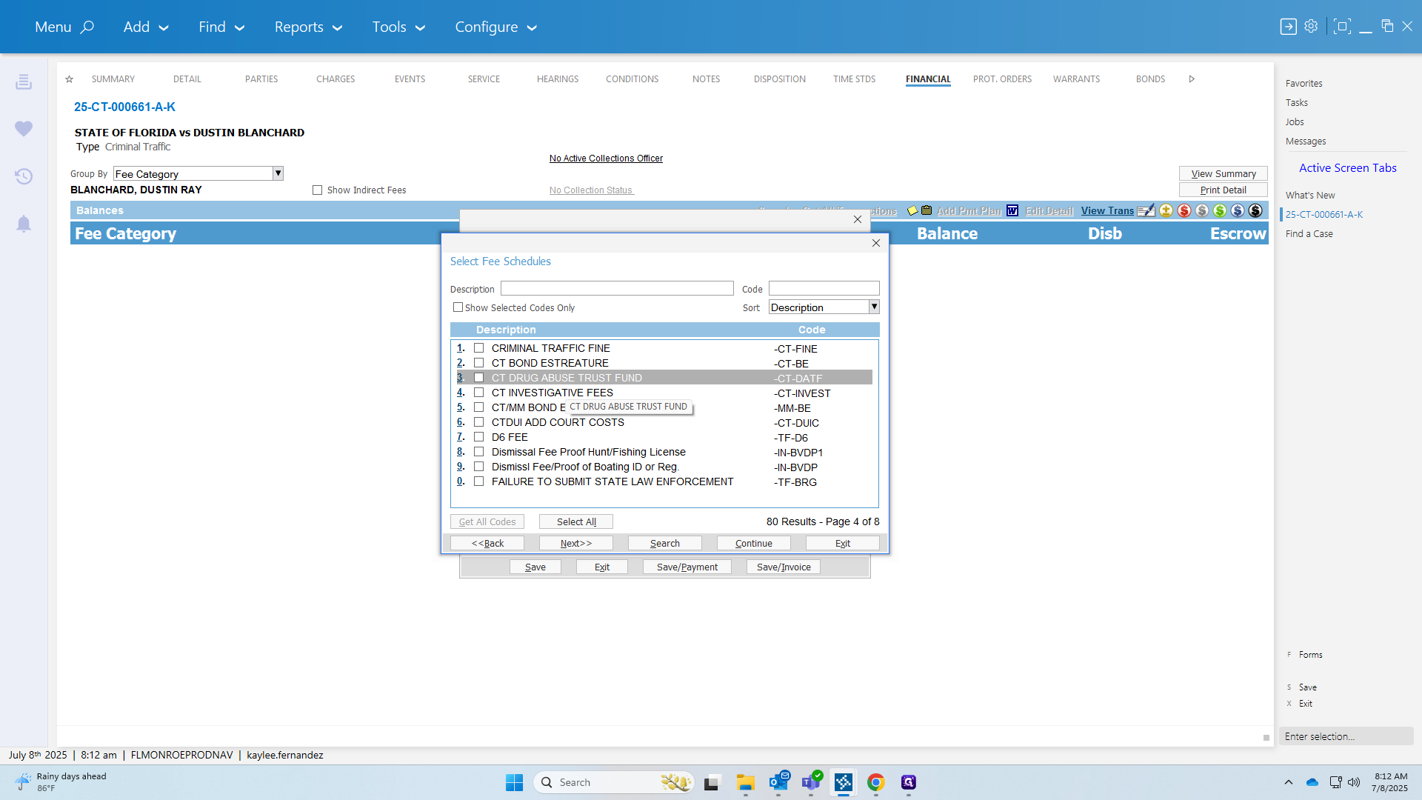This screenshot has height=800, width=1422.
Task: Click in the Description input field
Action: (617, 288)
